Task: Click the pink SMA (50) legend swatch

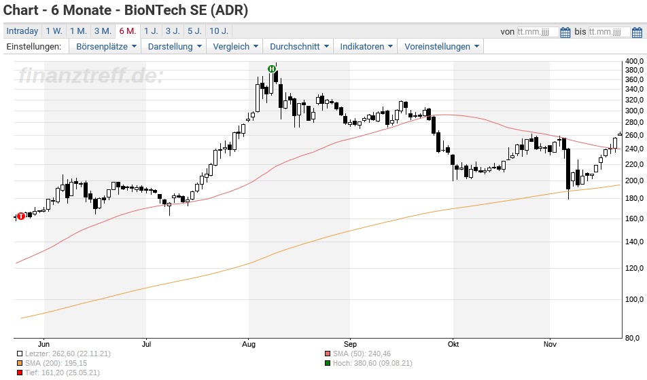Action: tap(328, 354)
